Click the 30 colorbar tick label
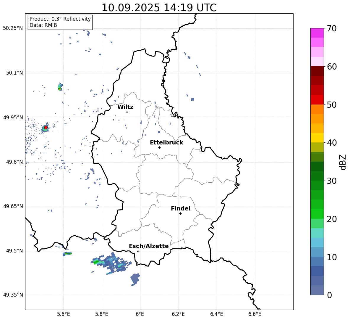 point(332,181)
